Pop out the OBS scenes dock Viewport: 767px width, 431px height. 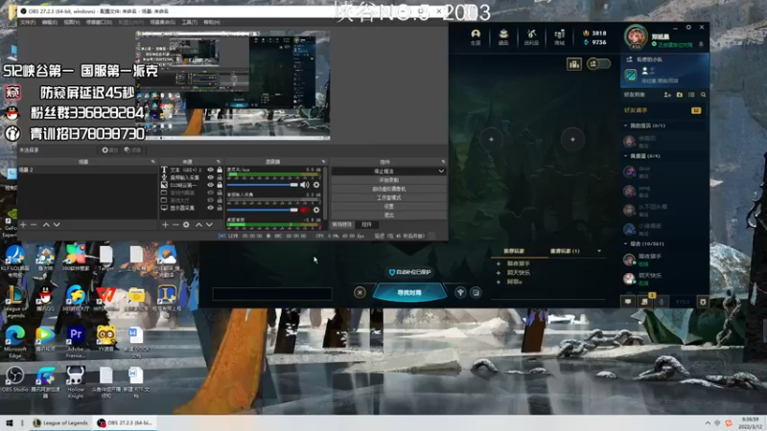point(153,162)
